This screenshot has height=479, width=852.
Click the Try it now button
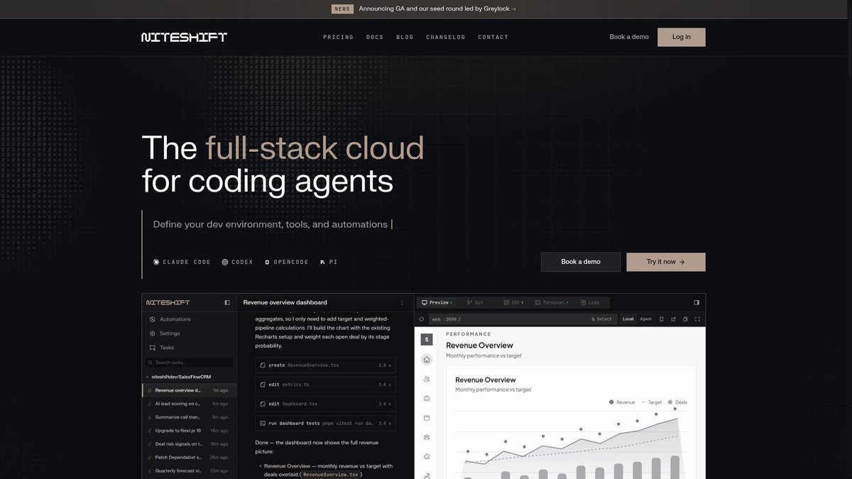point(666,262)
